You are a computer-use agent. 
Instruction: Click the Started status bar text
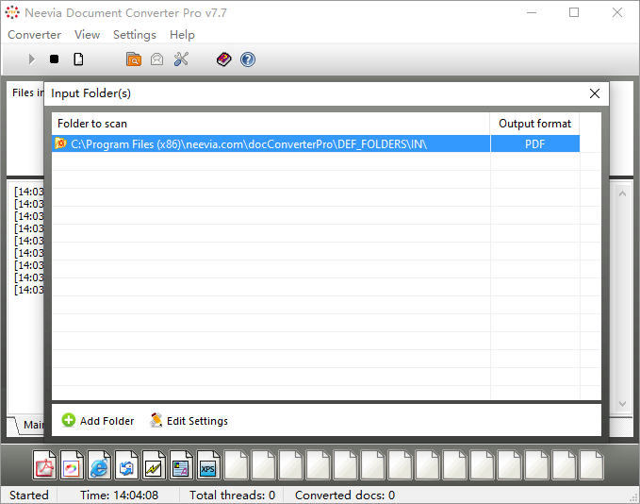[29, 496]
